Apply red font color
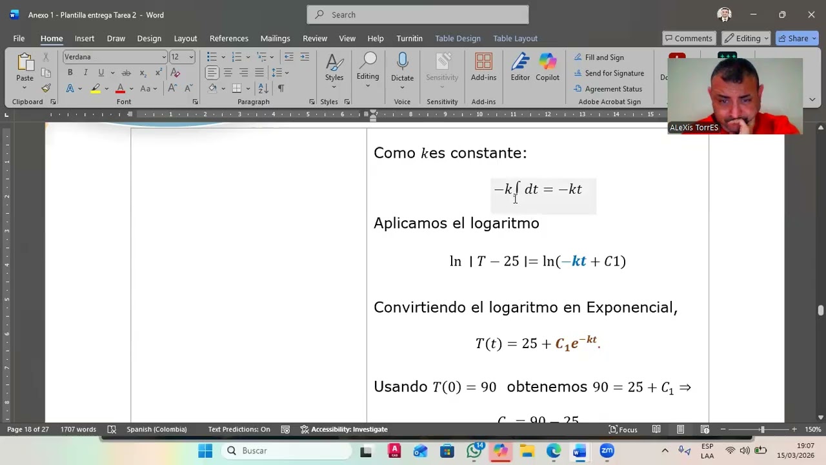This screenshot has height=465, width=826. pyautogui.click(x=120, y=88)
